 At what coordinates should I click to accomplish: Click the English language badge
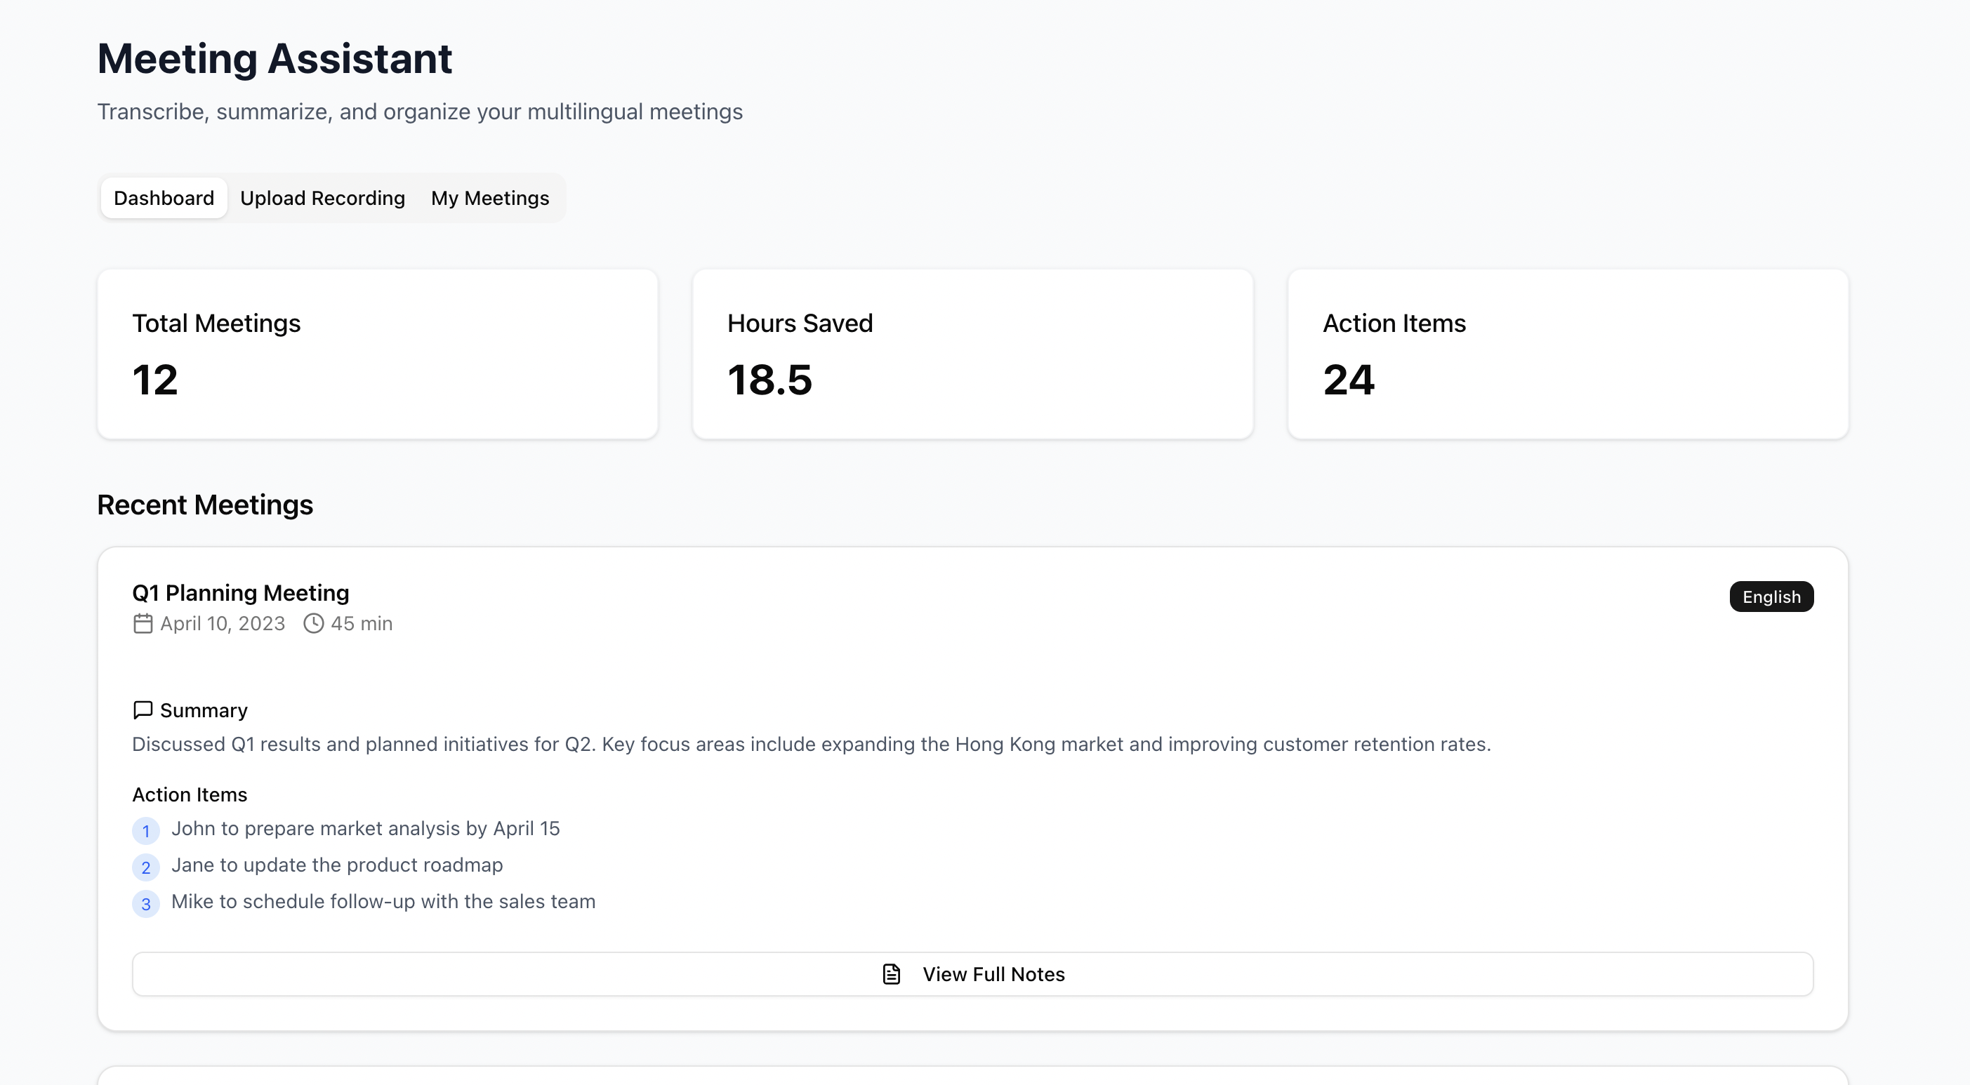(x=1771, y=597)
